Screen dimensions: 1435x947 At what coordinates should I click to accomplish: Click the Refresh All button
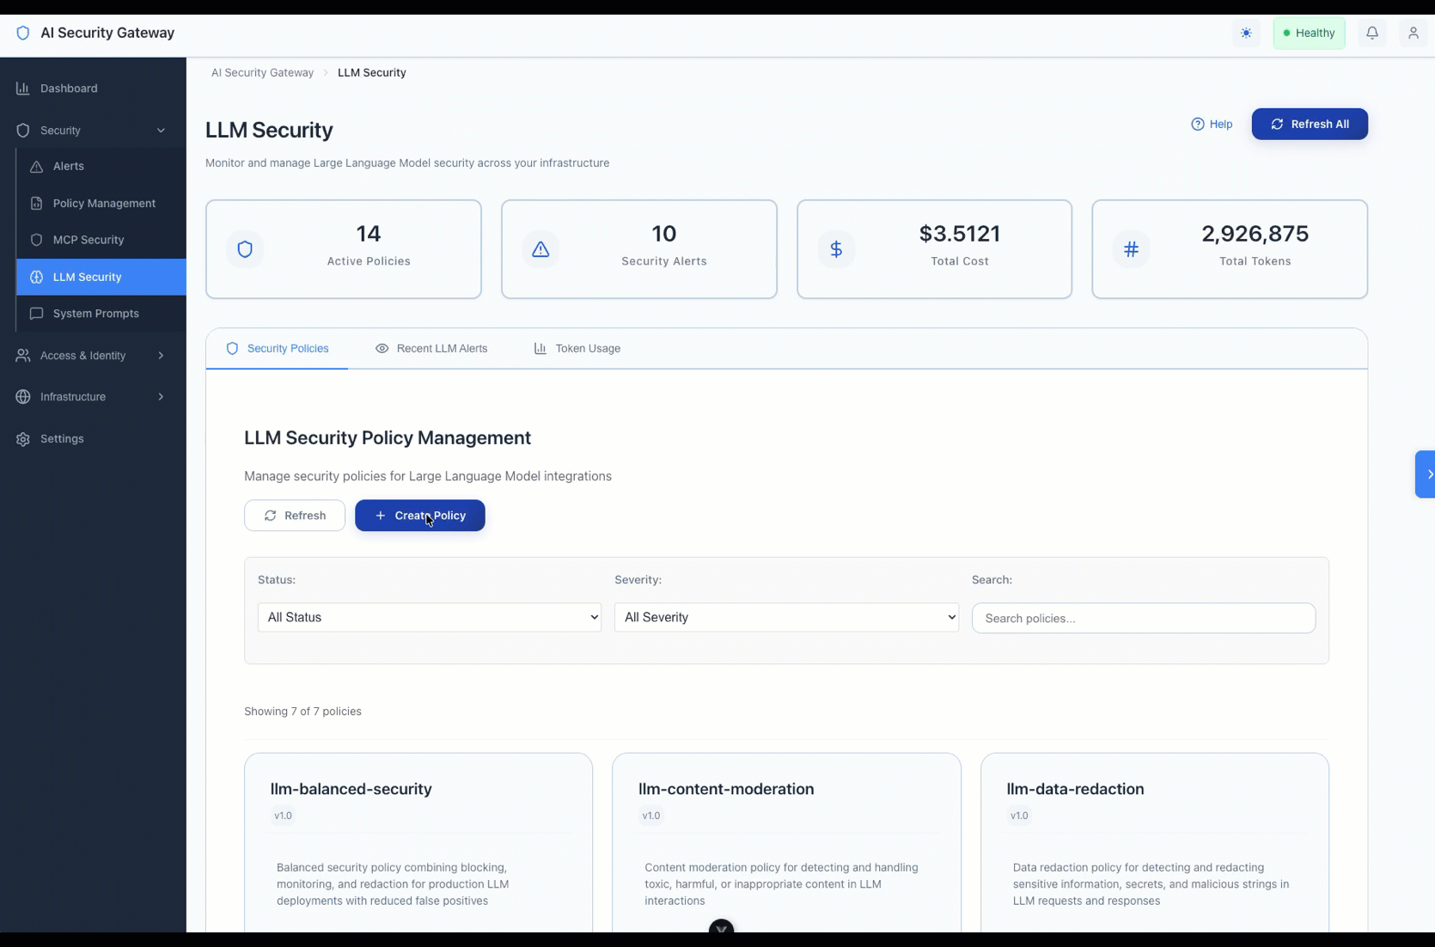click(1310, 124)
